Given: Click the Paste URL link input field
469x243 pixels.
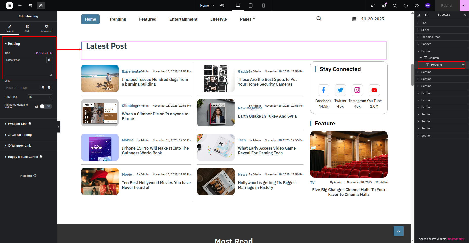Looking at the screenshot, I should click(x=22, y=88).
